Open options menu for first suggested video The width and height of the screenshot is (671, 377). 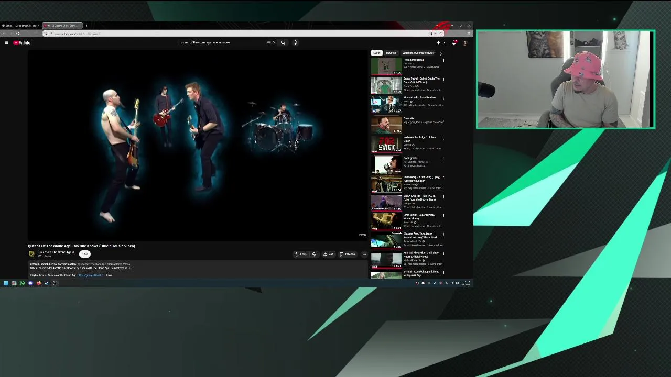coord(443,61)
